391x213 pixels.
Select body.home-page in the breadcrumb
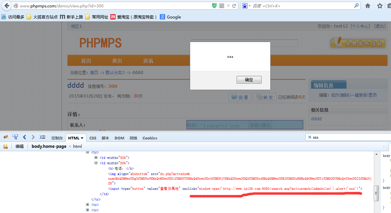[x=49, y=146]
